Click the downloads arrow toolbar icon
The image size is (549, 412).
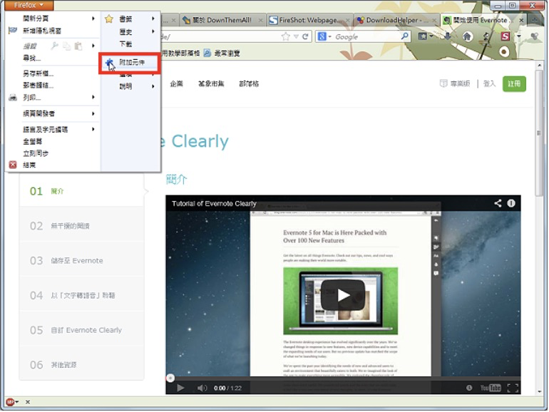click(x=448, y=36)
